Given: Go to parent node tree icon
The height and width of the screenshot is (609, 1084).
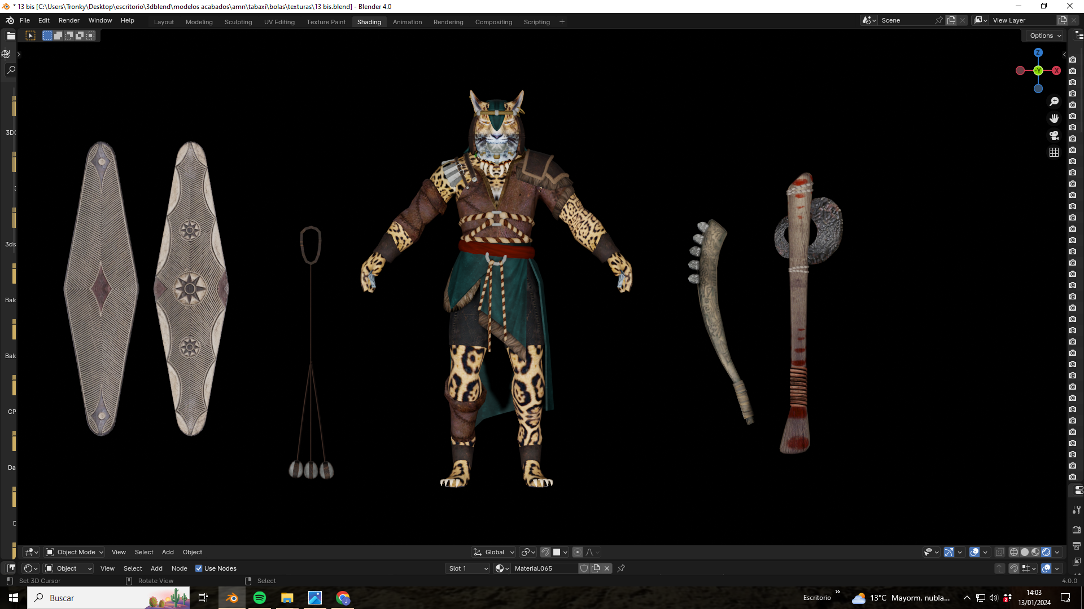Looking at the screenshot, I should pos(1000,568).
